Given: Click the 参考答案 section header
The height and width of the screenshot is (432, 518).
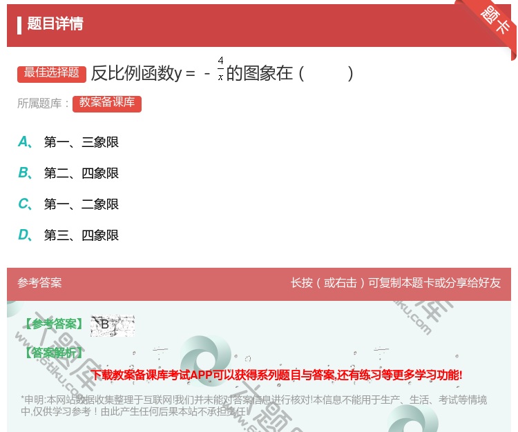Looking at the screenshot, I should tap(39, 283).
